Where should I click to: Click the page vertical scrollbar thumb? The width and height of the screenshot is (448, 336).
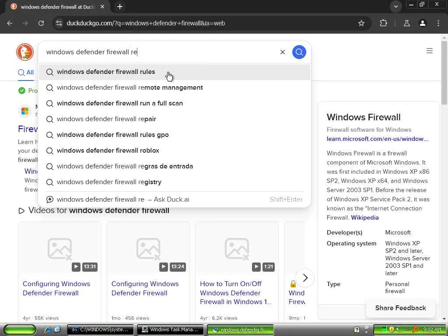pyautogui.click(x=444, y=73)
